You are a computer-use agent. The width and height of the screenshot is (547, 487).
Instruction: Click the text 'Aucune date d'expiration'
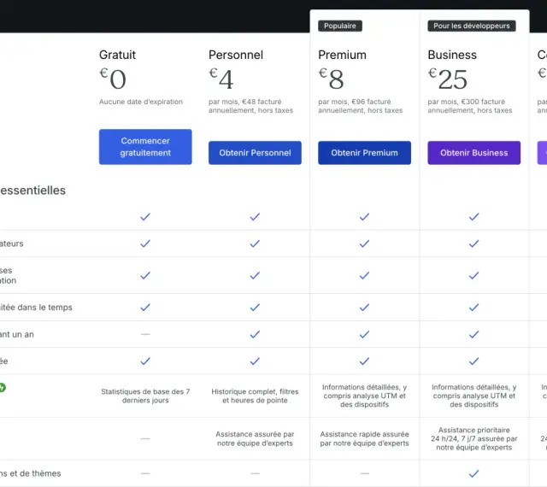[140, 102]
